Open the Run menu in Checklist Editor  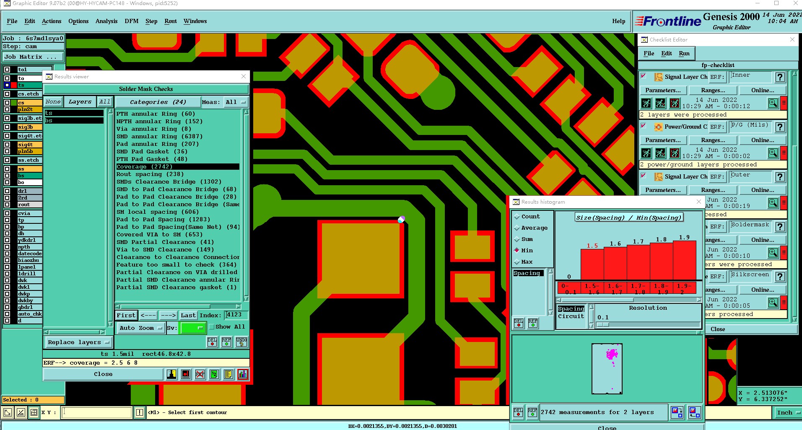pyautogui.click(x=684, y=53)
